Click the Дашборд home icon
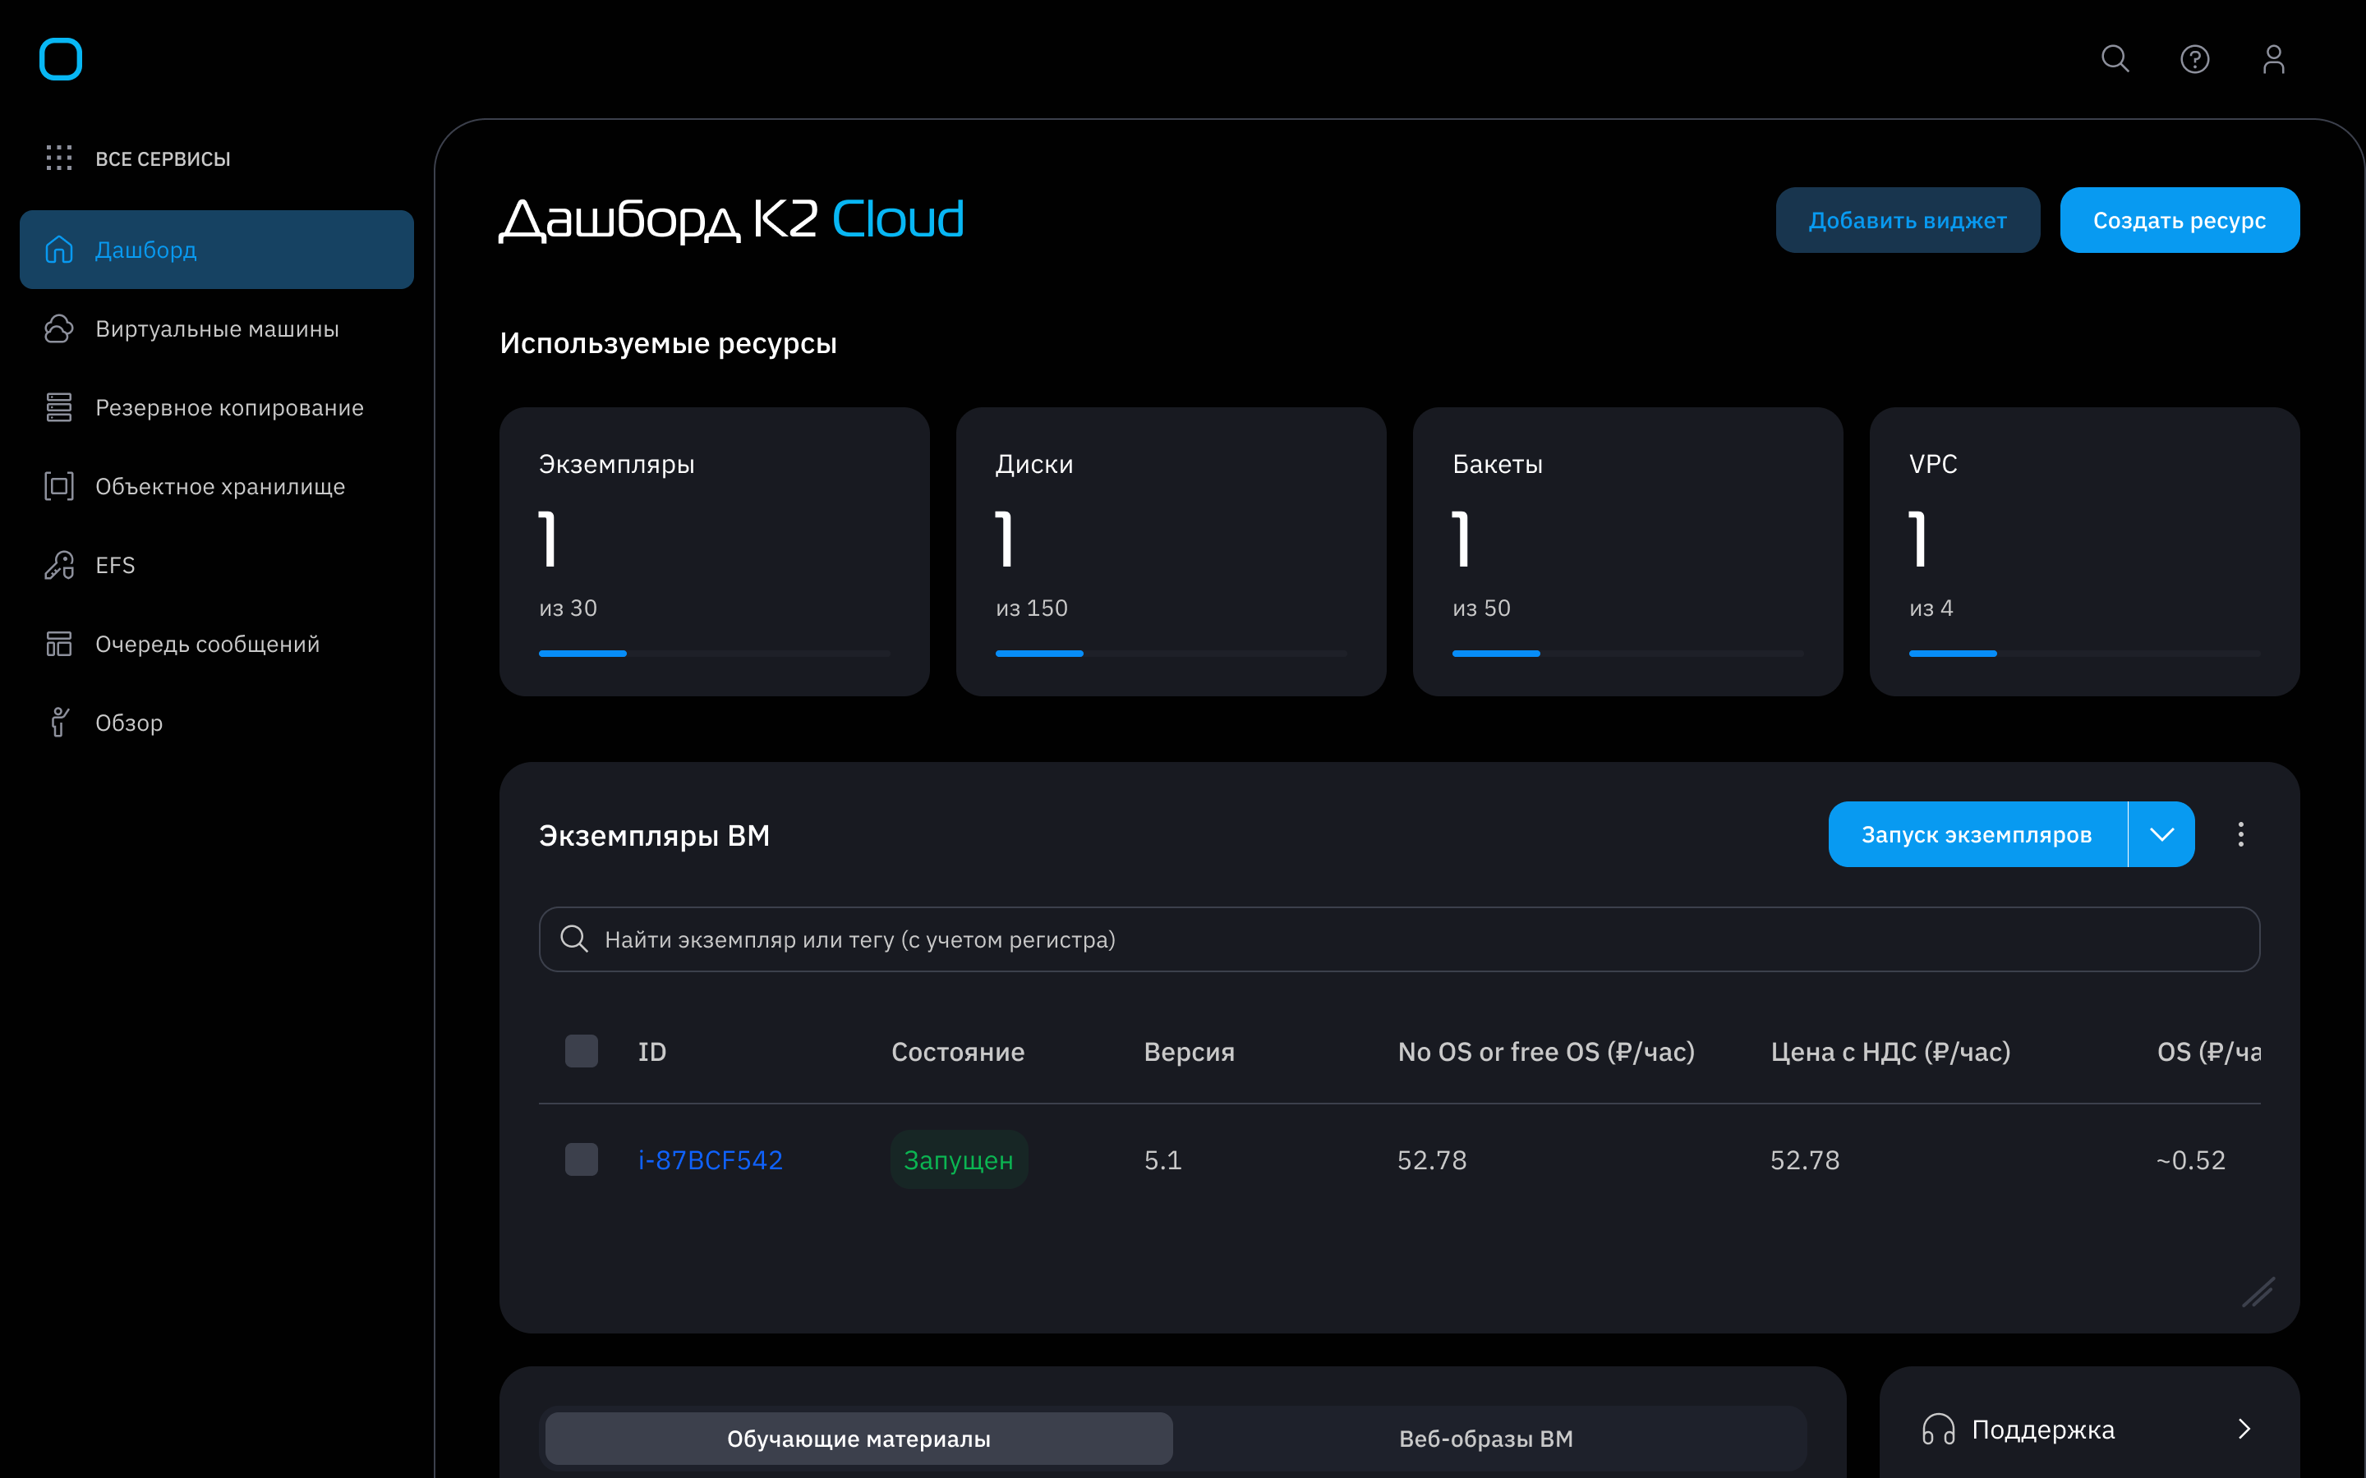This screenshot has width=2366, height=1478. (58, 250)
